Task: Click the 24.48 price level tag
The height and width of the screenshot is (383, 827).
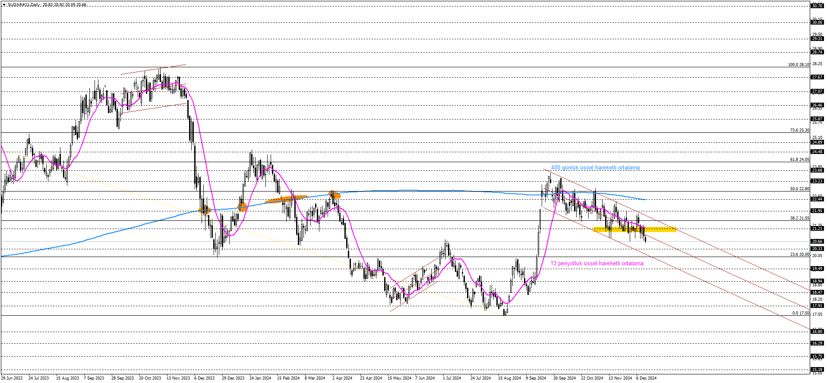Action: pos(817,152)
